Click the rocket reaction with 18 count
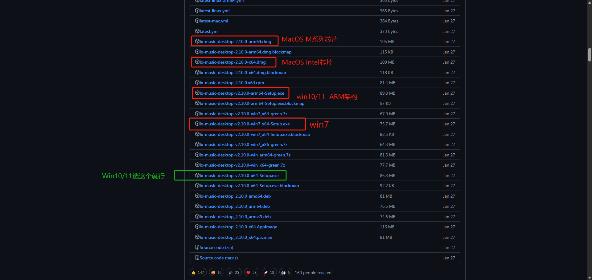 (269, 273)
